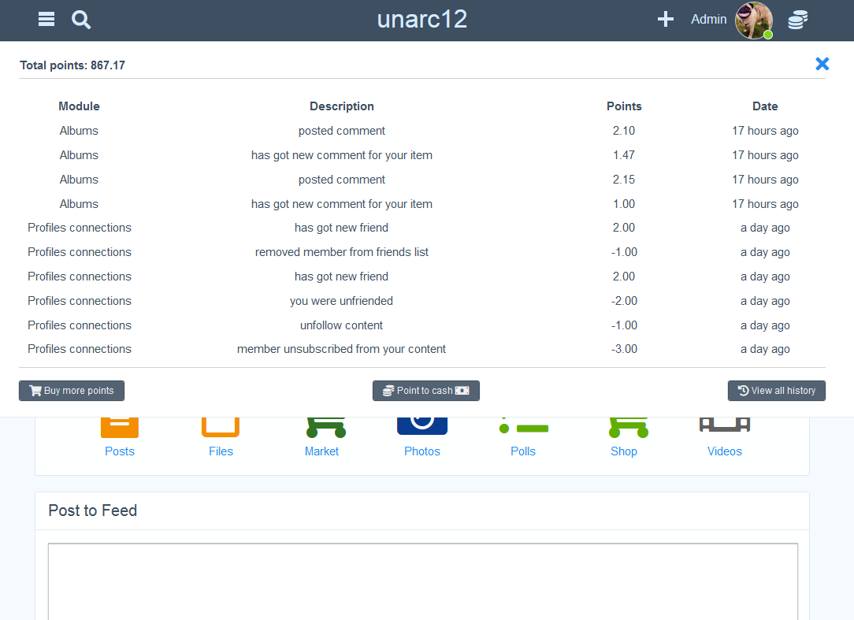Click the Market link label
Viewport: 854px width, 620px height.
click(x=321, y=451)
